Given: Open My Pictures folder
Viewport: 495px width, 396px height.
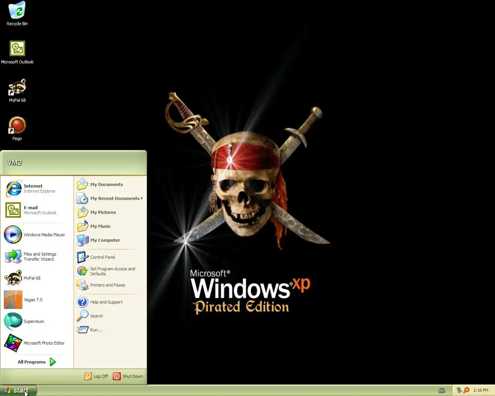Looking at the screenshot, I should [x=110, y=212].
